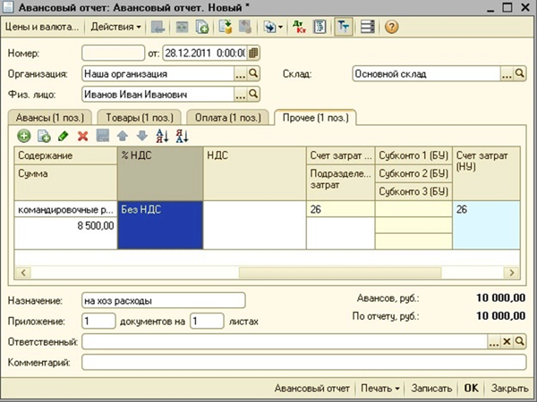
Task: Click the horizontal scrollbar right arrow
Action: click(511, 272)
